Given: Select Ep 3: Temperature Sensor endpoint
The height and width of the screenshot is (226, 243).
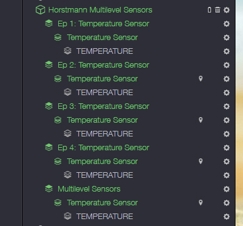Looking at the screenshot, I should tap(103, 106).
